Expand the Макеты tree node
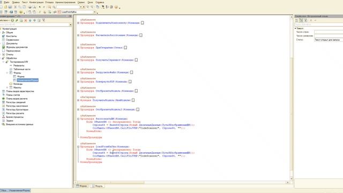This screenshot has width=343, height=193. (7, 87)
